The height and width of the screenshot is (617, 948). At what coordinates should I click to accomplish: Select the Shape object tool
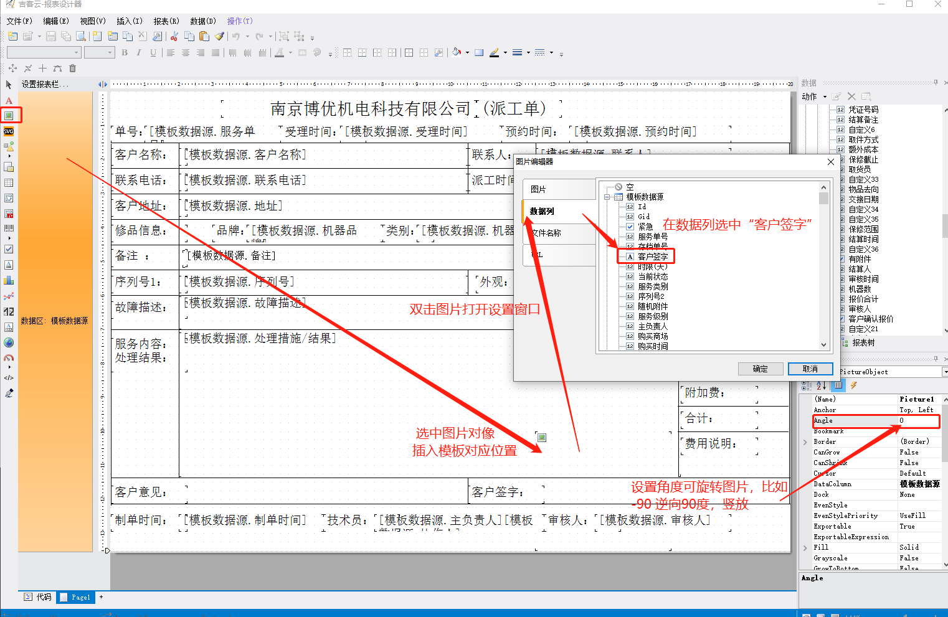[9, 147]
